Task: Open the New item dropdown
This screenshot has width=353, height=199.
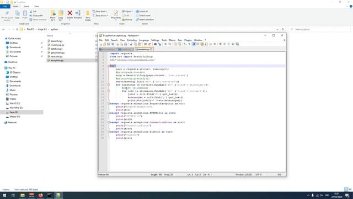Action: [x=100, y=11]
